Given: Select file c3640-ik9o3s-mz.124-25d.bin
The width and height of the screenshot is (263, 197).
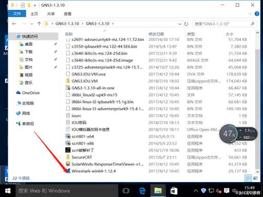Looking at the screenshot, I should (x=99, y=53).
